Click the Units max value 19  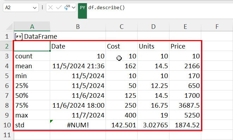[153, 115]
